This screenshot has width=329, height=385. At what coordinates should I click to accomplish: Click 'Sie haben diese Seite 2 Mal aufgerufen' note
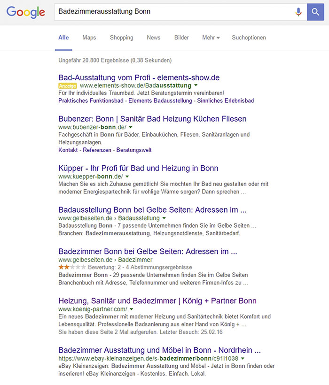pos(141,332)
